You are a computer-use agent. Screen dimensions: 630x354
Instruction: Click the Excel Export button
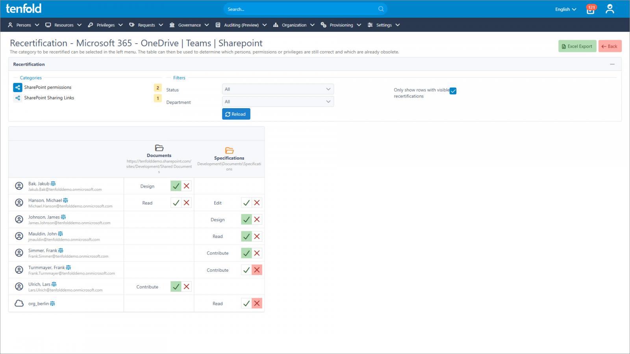coord(577,46)
